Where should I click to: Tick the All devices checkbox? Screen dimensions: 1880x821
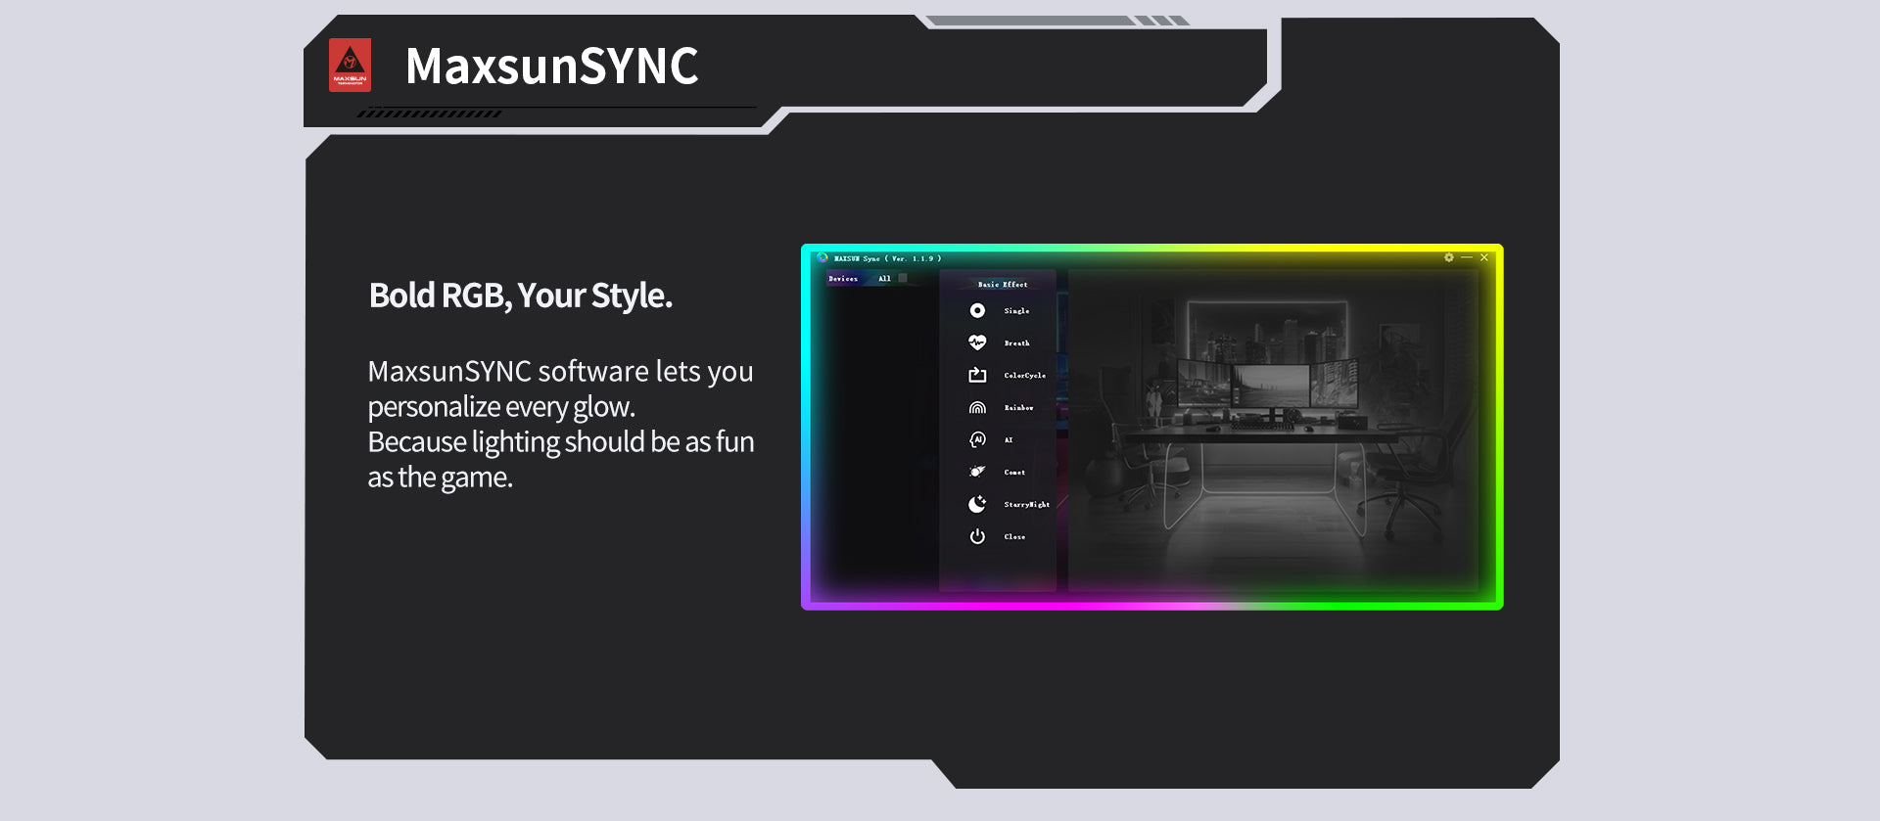click(903, 278)
